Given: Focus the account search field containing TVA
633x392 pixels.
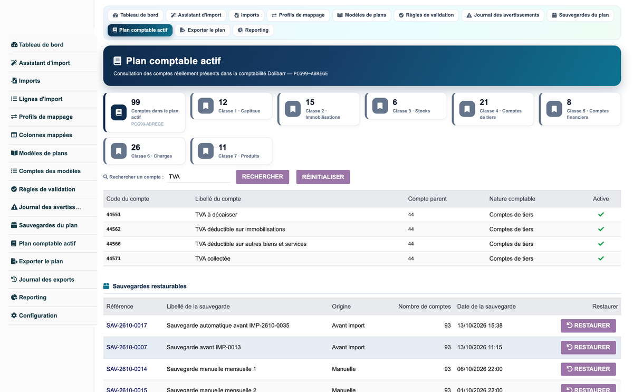Looking at the screenshot, I should click(x=198, y=177).
